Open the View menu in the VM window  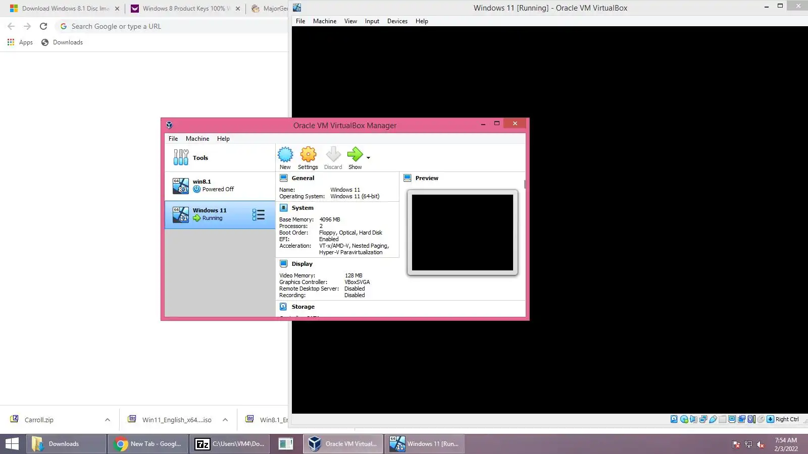350,21
